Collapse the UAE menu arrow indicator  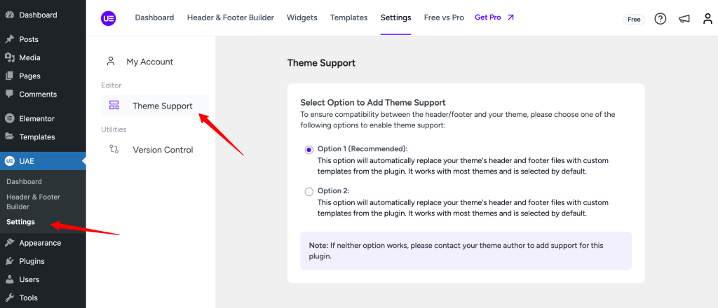pyautogui.click(x=84, y=161)
